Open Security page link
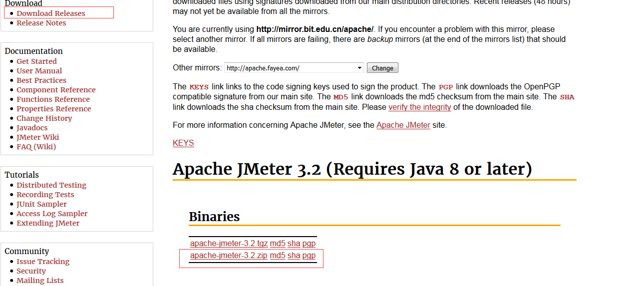This screenshot has height=286, width=627. 31,271
